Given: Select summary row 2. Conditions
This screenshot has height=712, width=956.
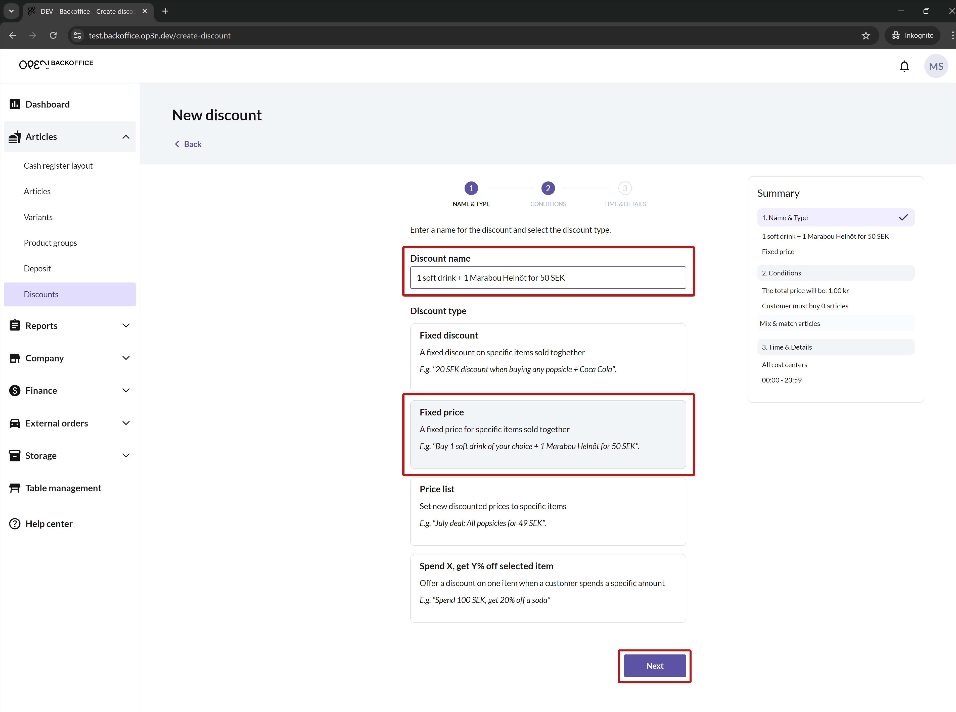Looking at the screenshot, I should pos(836,273).
